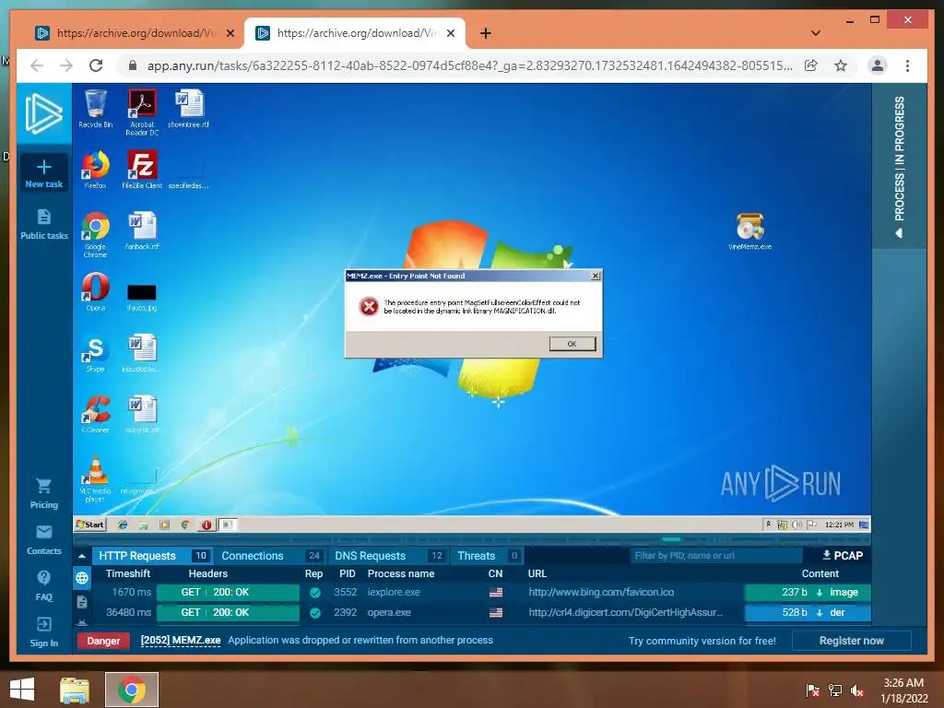944x708 pixels.
Task: Select the files view document icon
Action: (x=82, y=601)
